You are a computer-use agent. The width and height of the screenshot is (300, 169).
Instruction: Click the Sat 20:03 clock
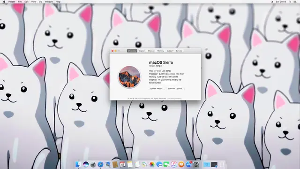pyautogui.click(x=281, y=2)
